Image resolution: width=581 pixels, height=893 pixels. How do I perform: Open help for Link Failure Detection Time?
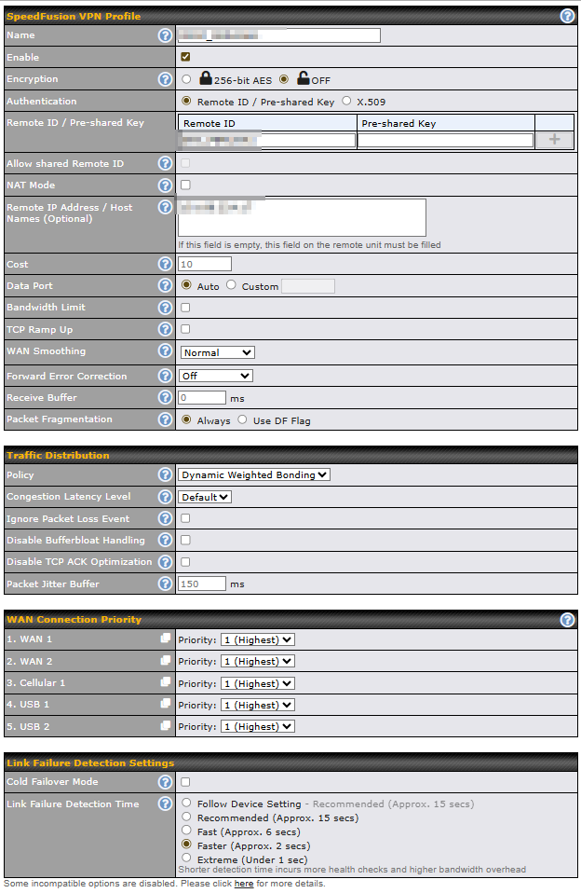tap(165, 804)
